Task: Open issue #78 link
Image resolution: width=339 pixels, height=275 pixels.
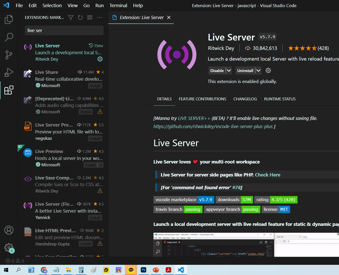Action: [x=236, y=187]
